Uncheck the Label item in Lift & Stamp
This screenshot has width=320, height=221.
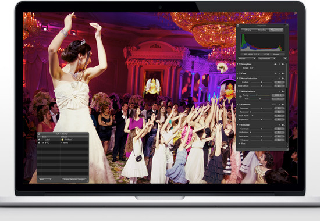click(x=39, y=140)
